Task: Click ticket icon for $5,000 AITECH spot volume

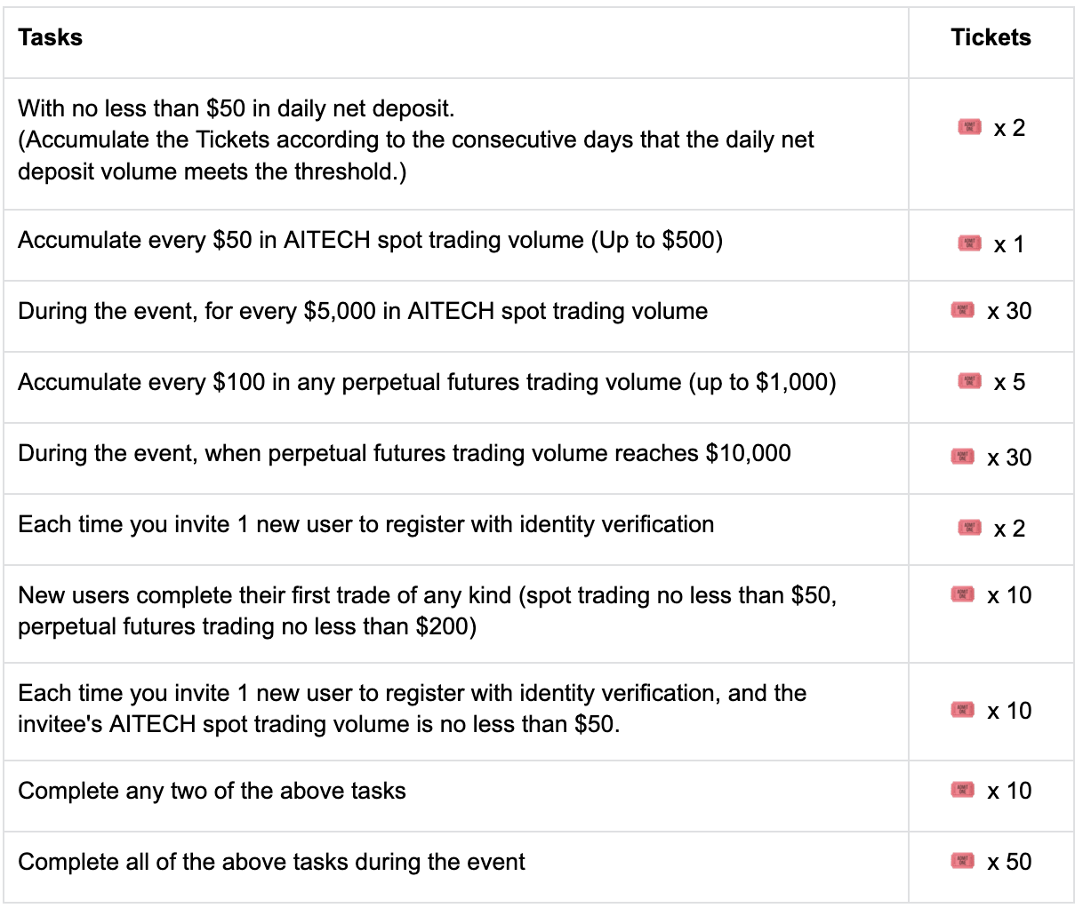Action: [x=962, y=310]
